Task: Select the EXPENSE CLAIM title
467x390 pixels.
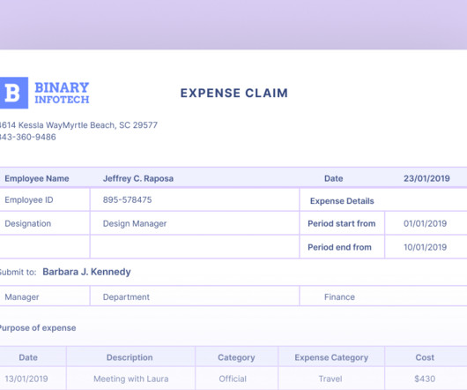Action: point(234,93)
